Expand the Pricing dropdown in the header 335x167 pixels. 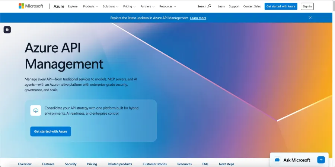(x=129, y=6)
